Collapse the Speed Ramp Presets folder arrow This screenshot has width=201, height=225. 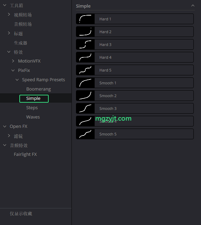[17, 79]
